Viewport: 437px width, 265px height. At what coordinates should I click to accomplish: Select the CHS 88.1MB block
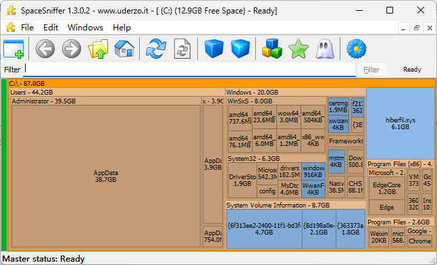pos(356,187)
